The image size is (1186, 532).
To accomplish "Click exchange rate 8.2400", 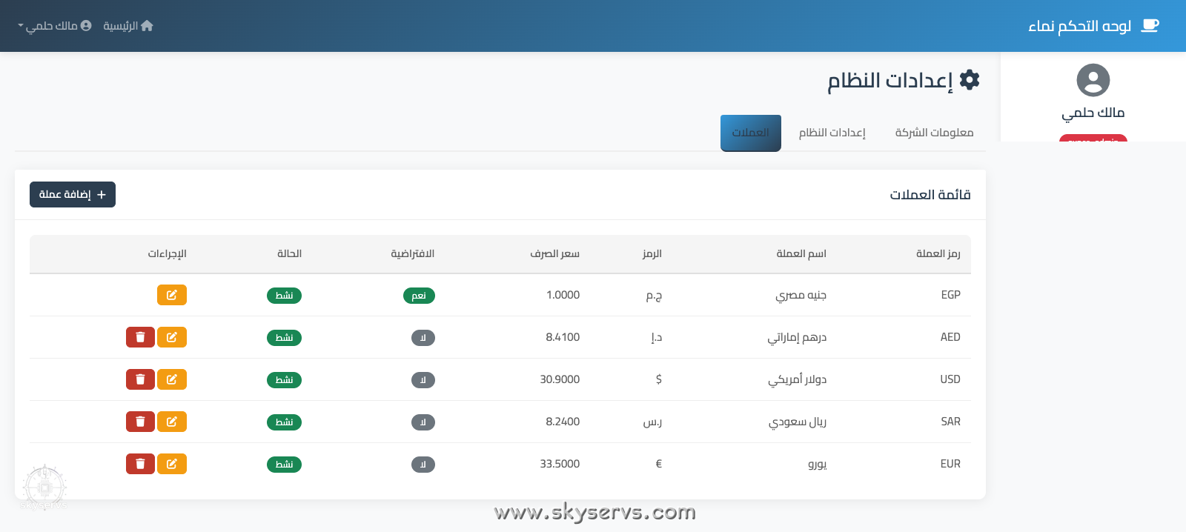I will pyautogui.click(x=563, y=422).
